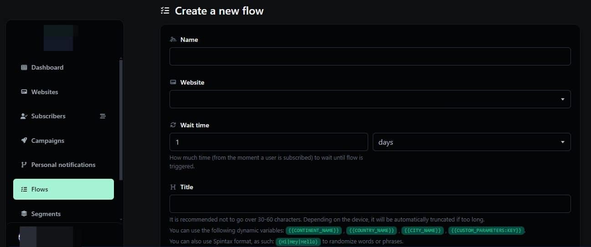Open the Segments menu item
This screenshot has width=591, height=247.
[x=46, y=214]
